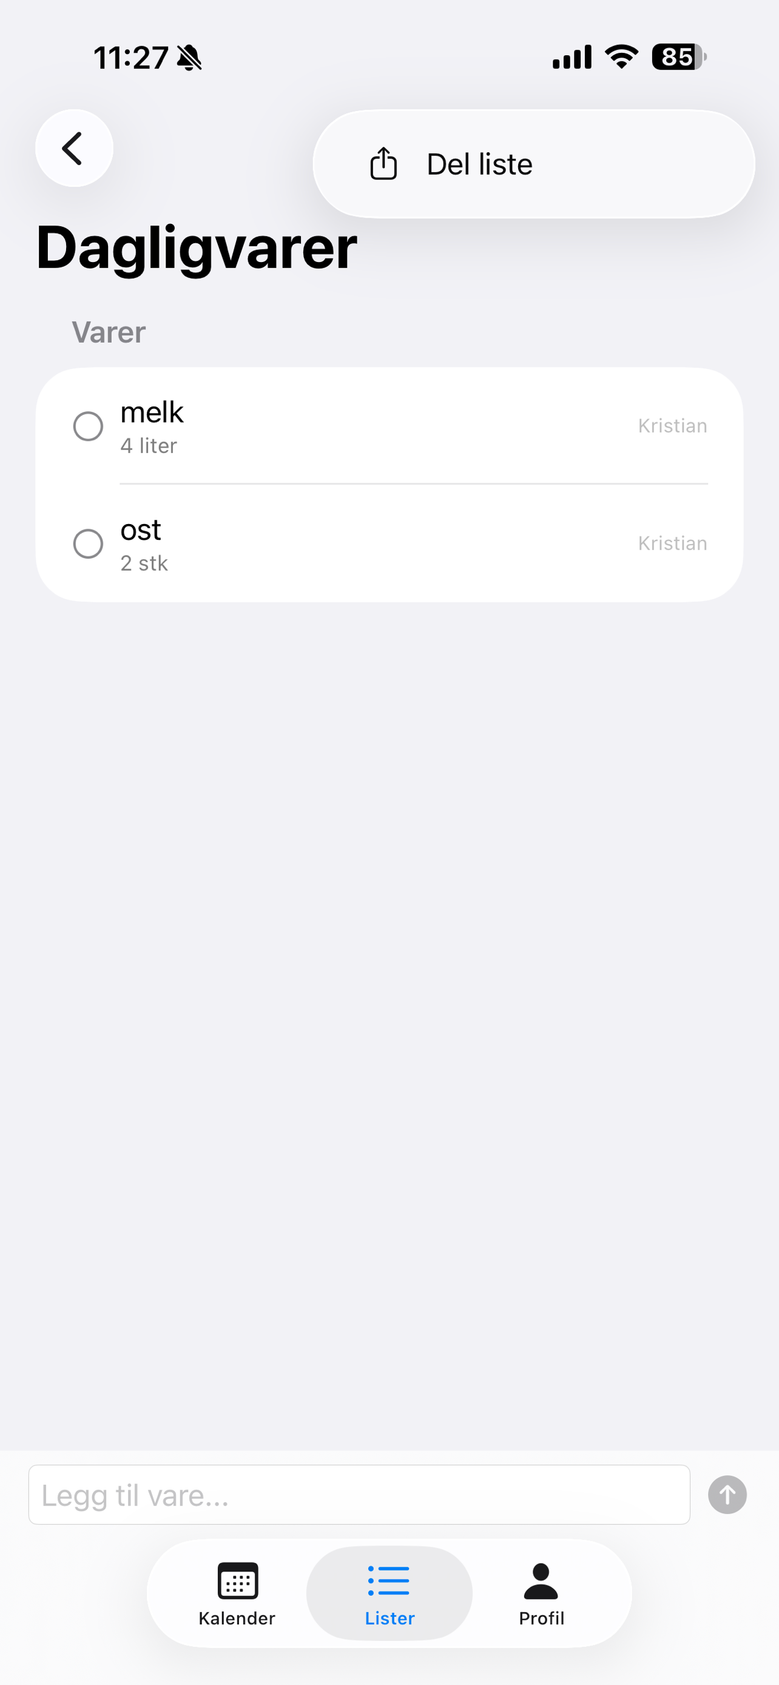The image size is (779, 1685).
Task: Tap the calendar icon in the tab bar
Action: [x=237, y=1581]
